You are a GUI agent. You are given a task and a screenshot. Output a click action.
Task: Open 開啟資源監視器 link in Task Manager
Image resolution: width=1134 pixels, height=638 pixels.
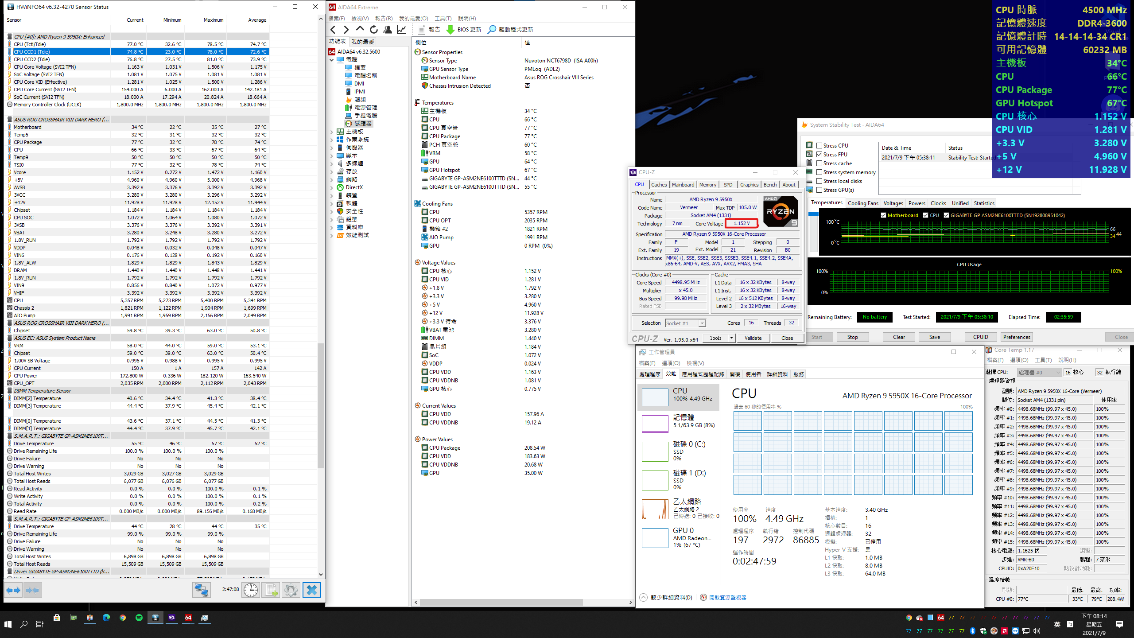tap(727, 597)
